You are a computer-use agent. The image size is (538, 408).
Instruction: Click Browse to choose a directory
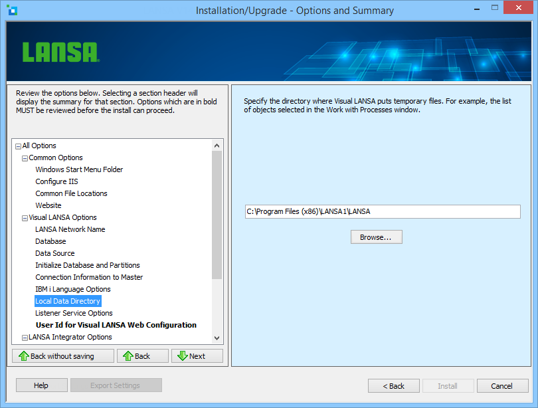point(377,237)
